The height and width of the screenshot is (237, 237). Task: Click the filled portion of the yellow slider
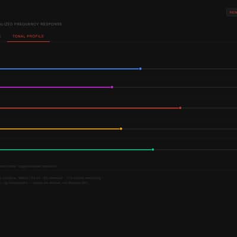[x=60, y=129]
